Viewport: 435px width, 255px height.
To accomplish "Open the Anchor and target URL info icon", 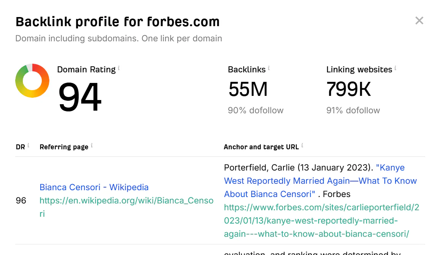I will click(302, 145).
